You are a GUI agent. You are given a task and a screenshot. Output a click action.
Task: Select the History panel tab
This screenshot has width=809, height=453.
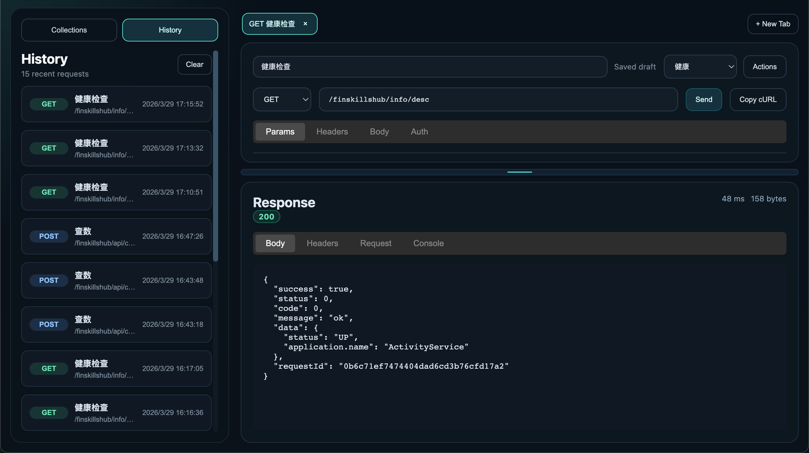coord(170,30)
